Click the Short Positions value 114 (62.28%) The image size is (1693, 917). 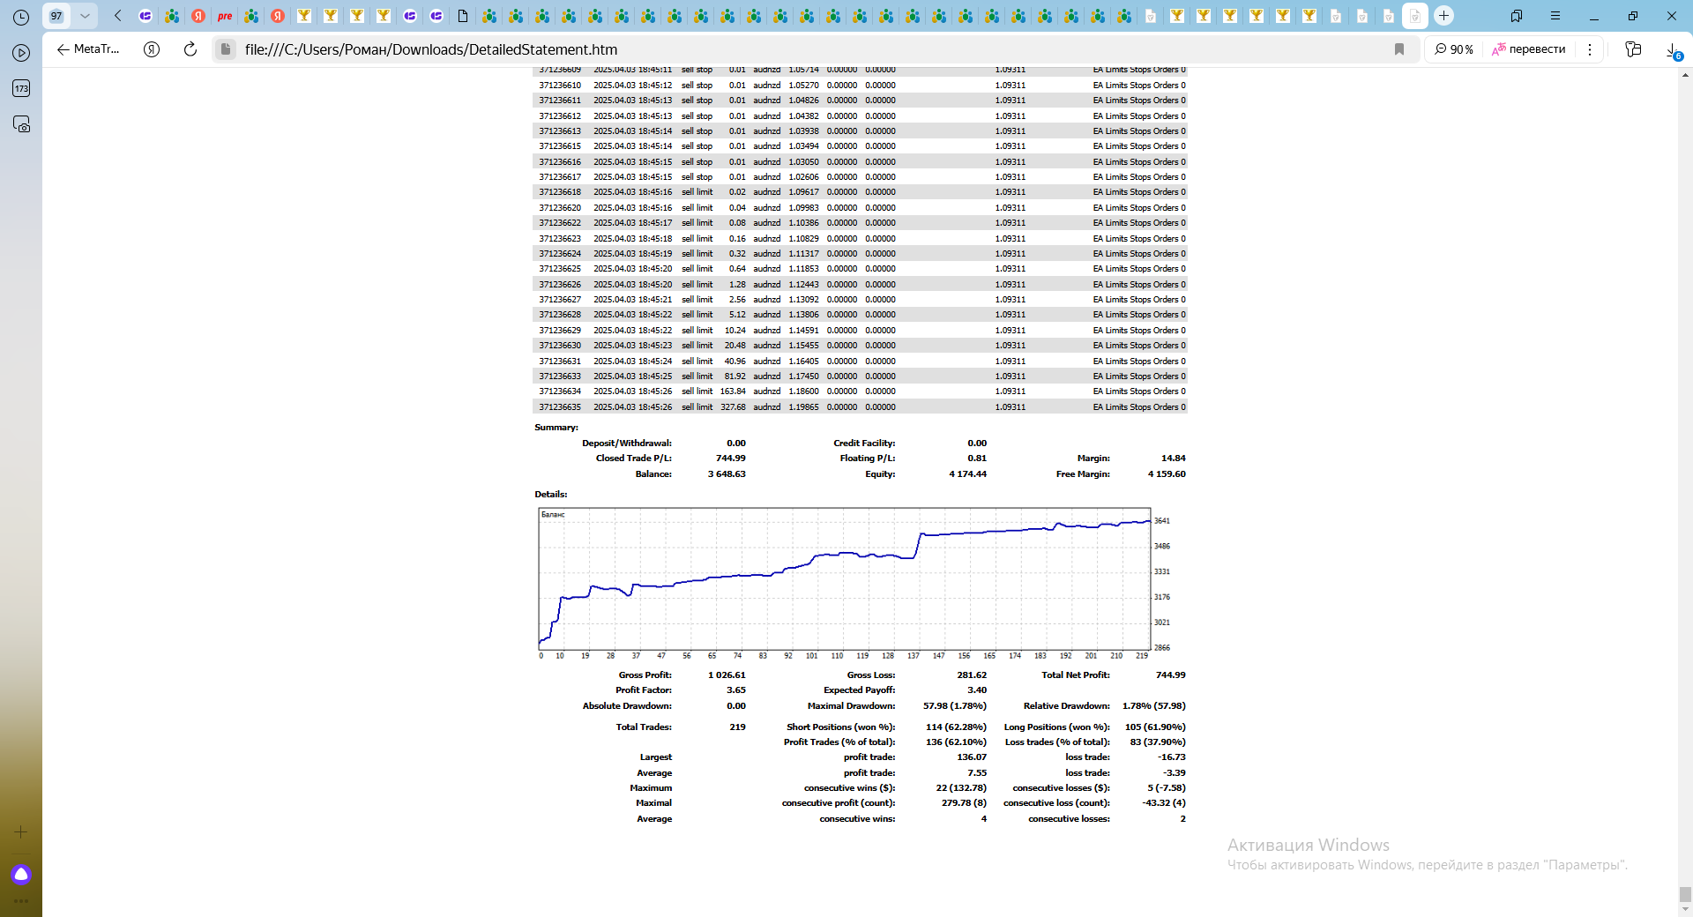pos(957,727)
